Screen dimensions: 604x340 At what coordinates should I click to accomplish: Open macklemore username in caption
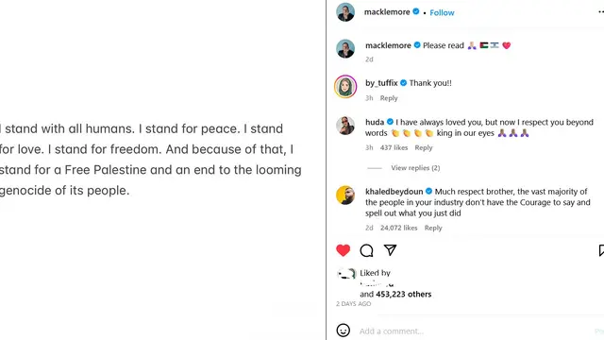point(388,45)
